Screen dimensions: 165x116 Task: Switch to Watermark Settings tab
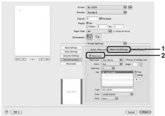119,49
